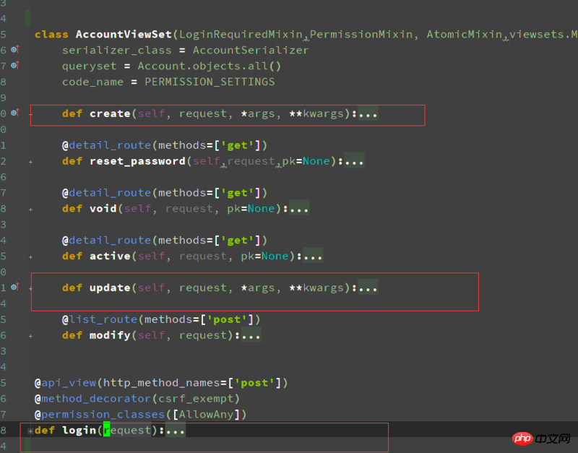Click the @list_route decorator
The image size is (578, 453).
pyautogui.click(x=100, y=319)
